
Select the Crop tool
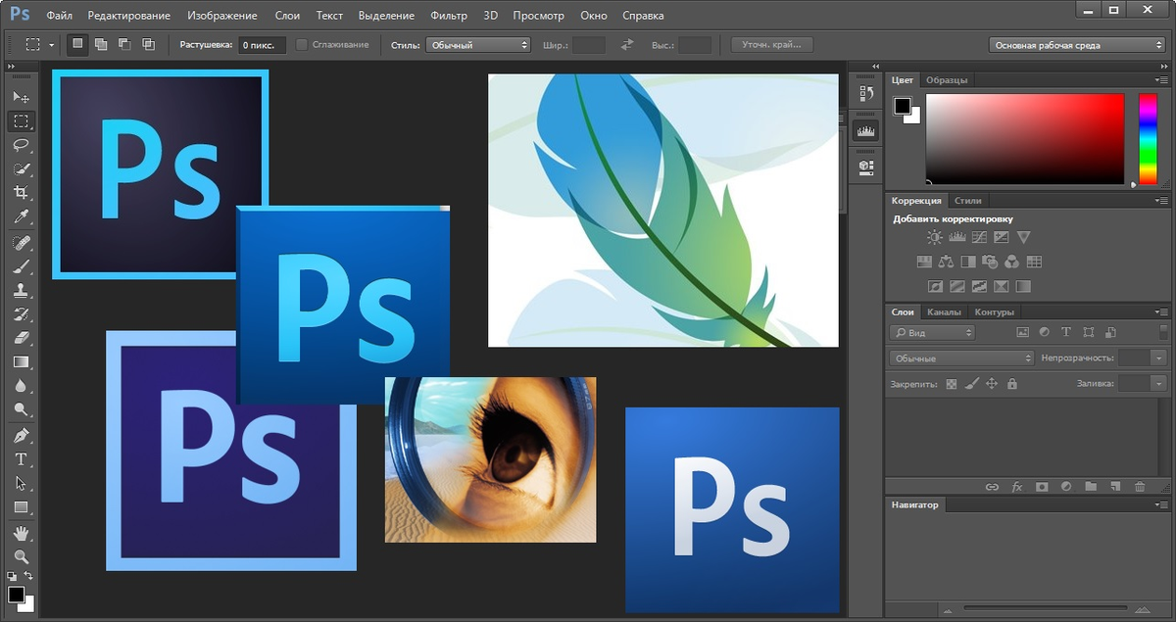point(21,193)
